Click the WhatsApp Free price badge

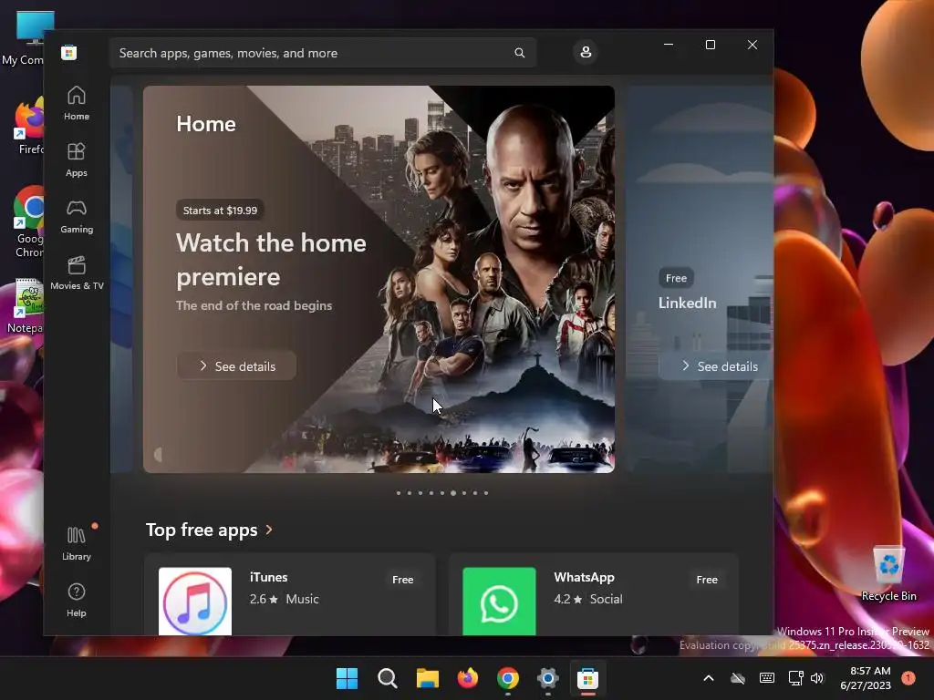(x=707, y=579)
